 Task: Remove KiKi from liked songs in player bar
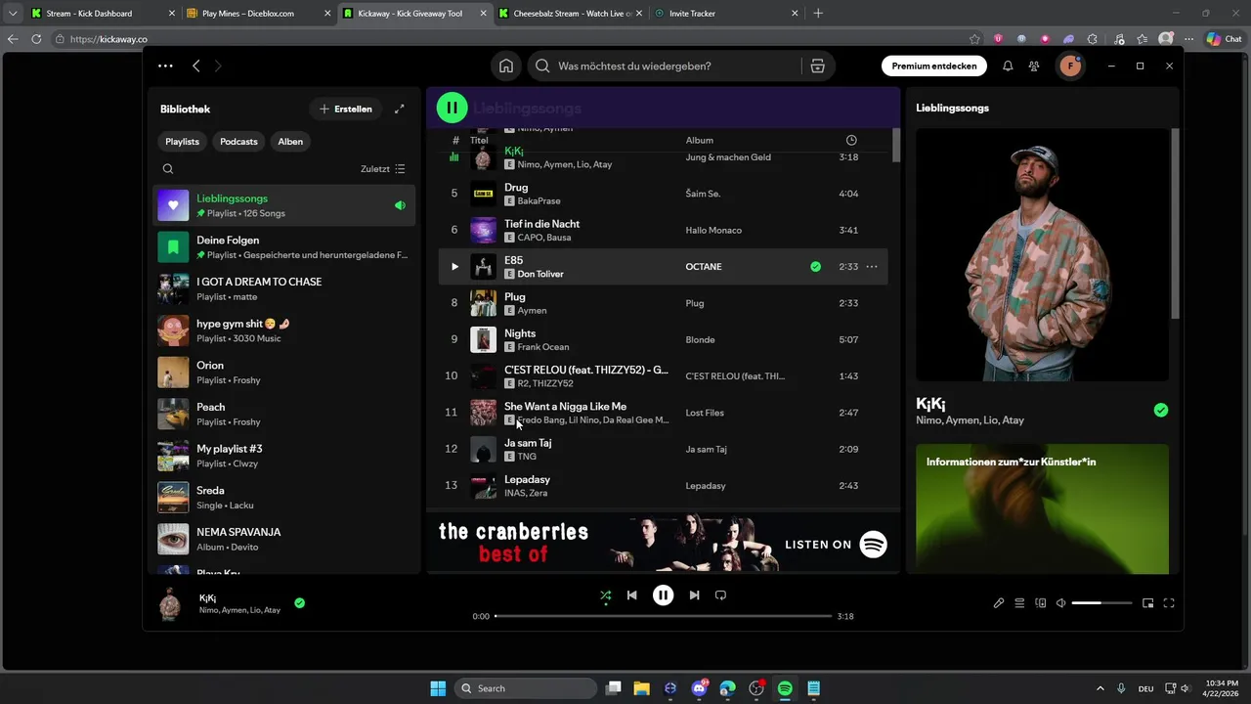(299, 603)
